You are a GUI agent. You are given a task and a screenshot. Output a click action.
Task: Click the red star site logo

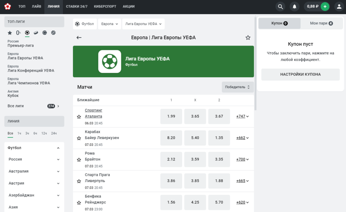point(7,6)
